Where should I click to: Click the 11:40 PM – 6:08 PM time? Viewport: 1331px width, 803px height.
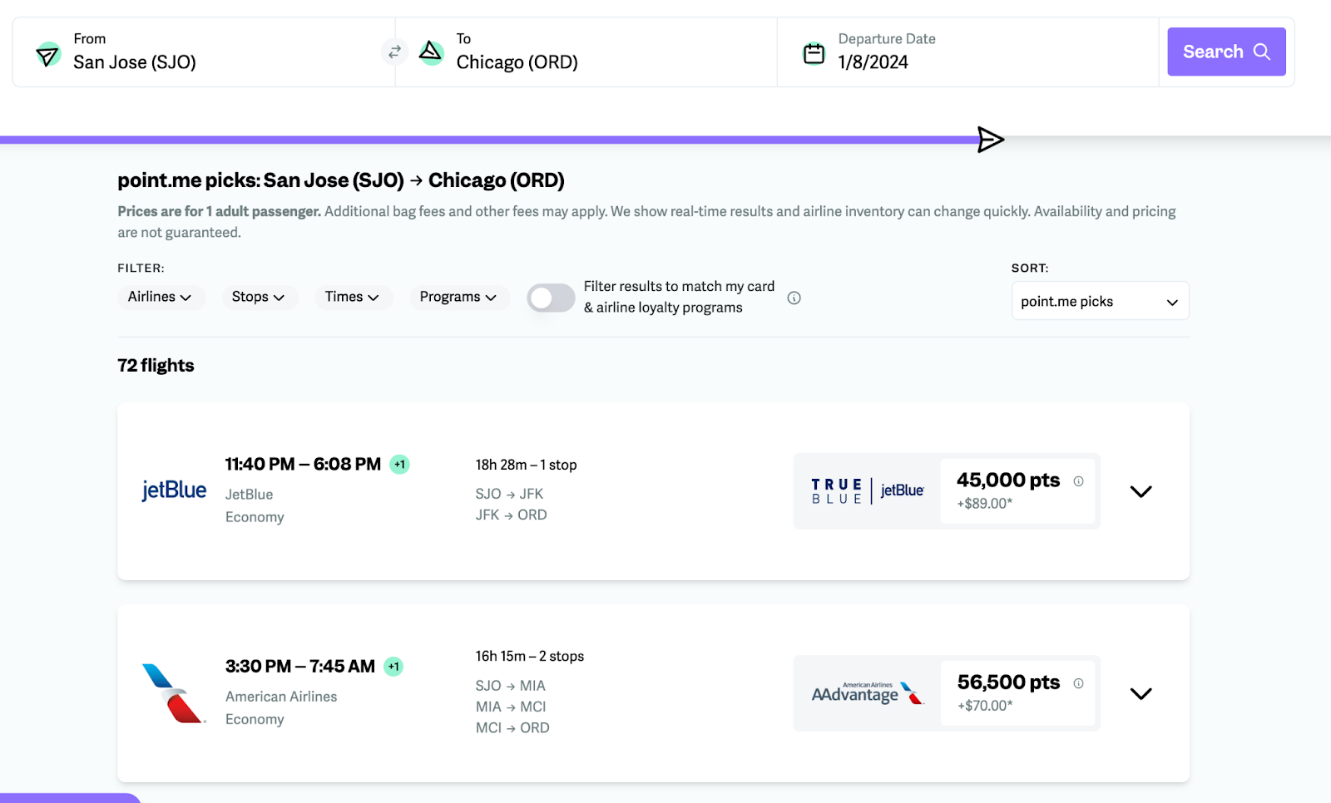[x=303, y=464]
